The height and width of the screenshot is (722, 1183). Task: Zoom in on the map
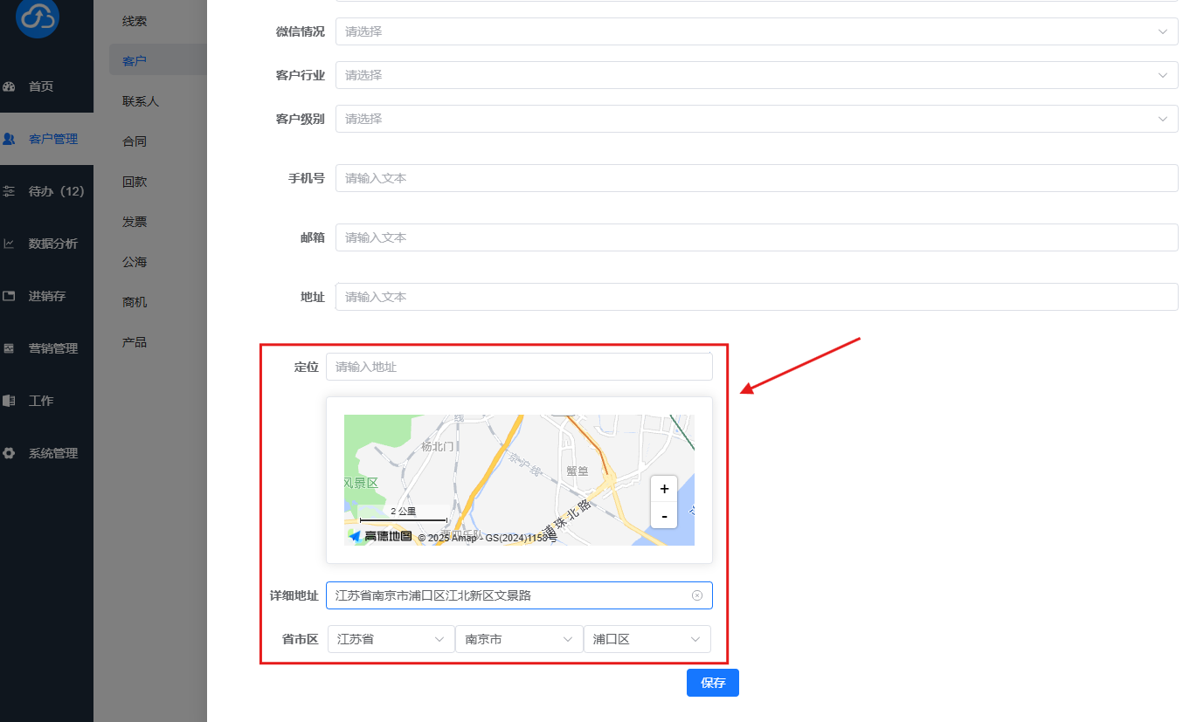664,489
